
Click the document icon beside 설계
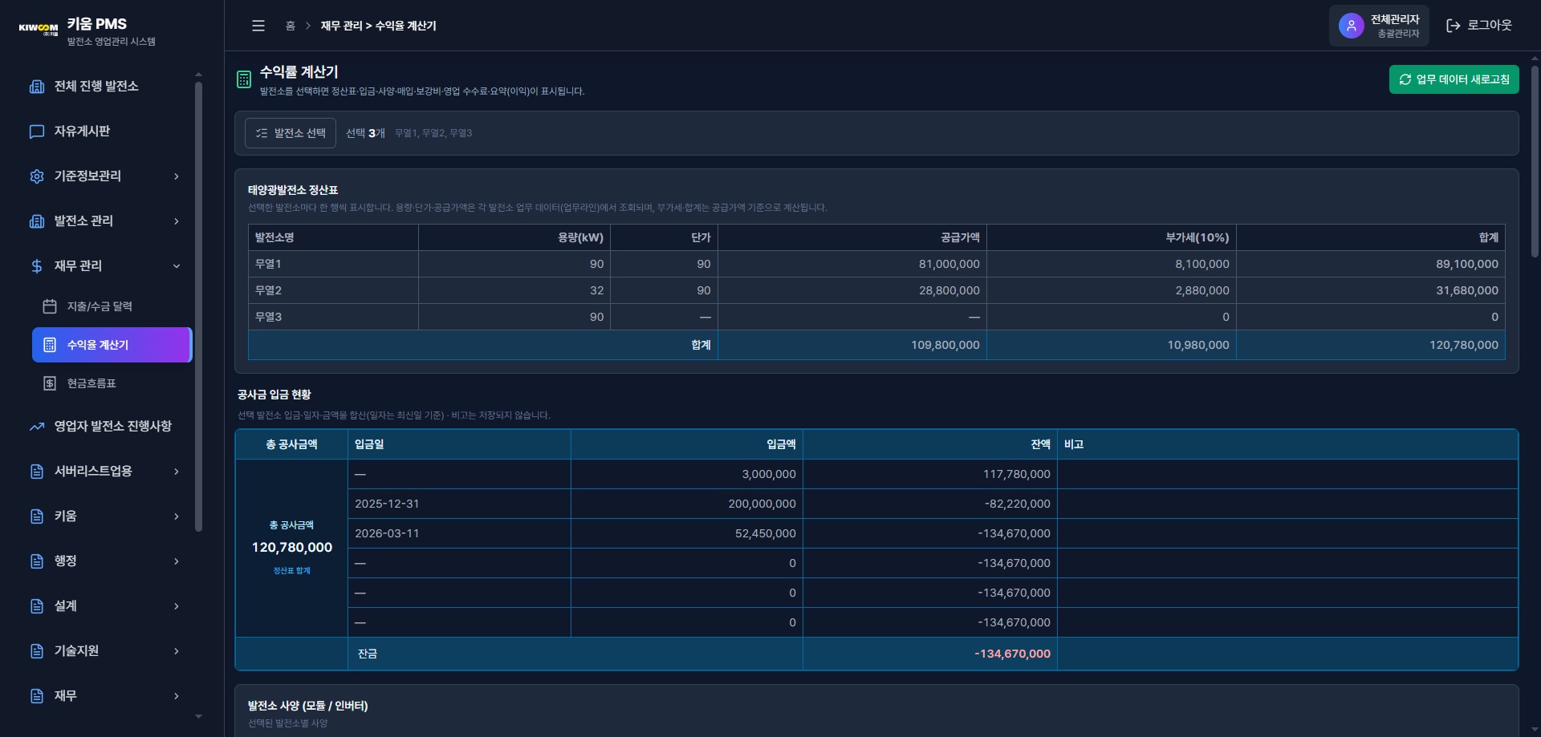click(37, 606)
